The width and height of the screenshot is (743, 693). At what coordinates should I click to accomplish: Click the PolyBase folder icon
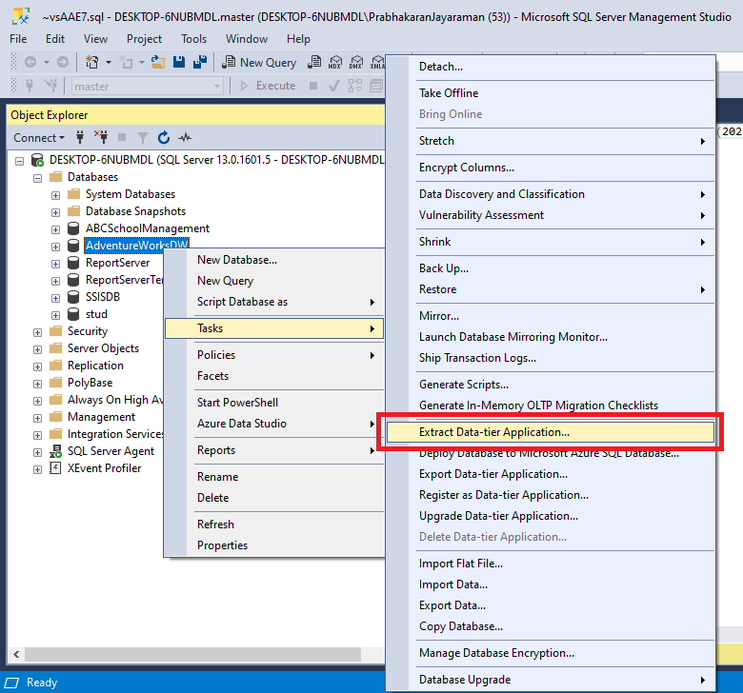coord(55,383)
